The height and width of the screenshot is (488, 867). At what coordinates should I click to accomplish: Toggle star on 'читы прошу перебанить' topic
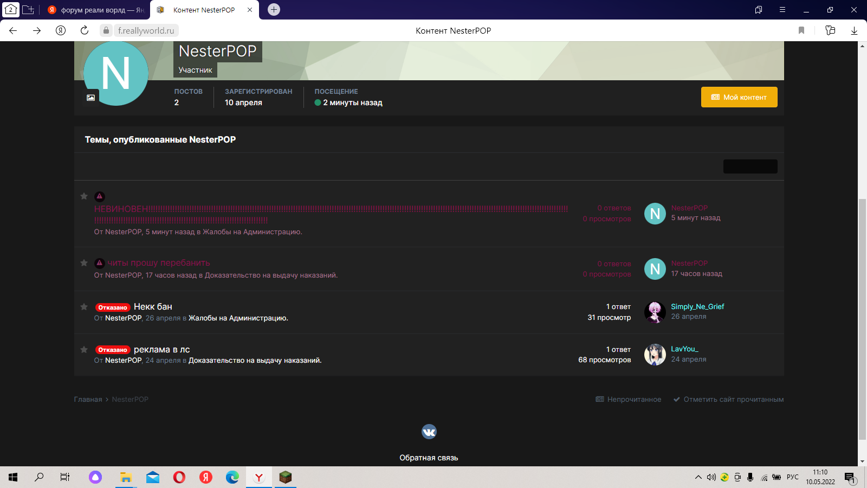[x=84, y=262]
